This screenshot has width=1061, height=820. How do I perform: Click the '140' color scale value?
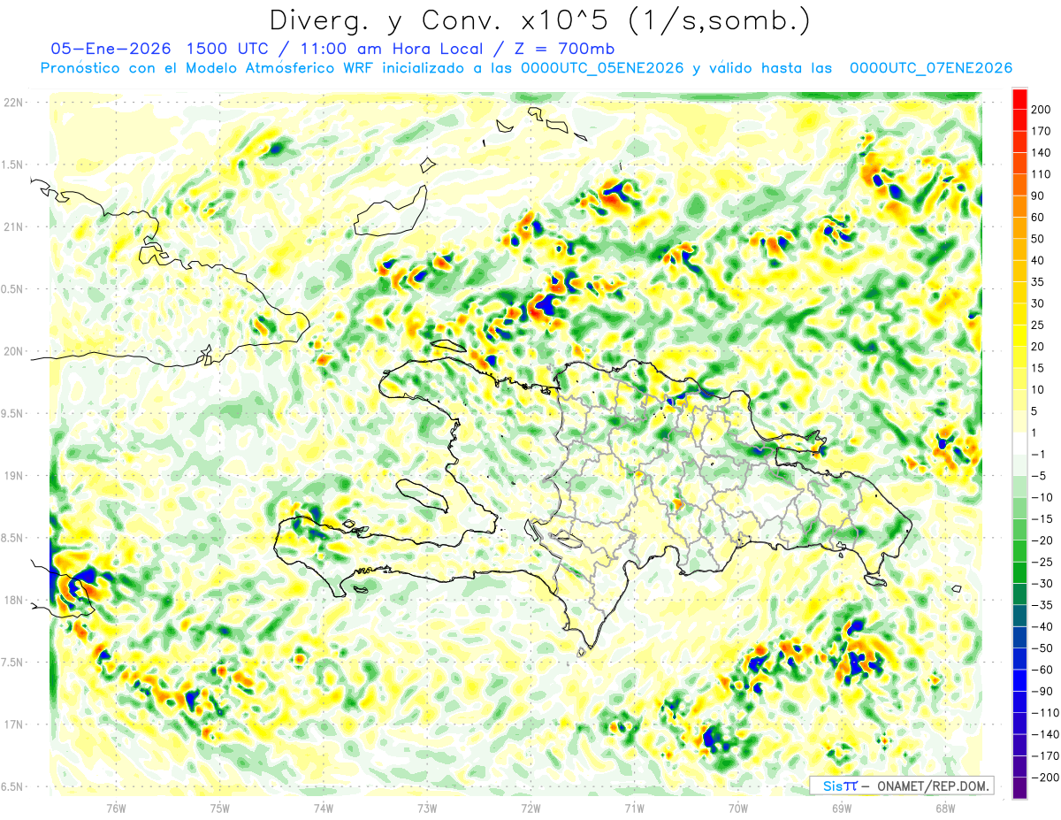click(x=1041, y=153)
